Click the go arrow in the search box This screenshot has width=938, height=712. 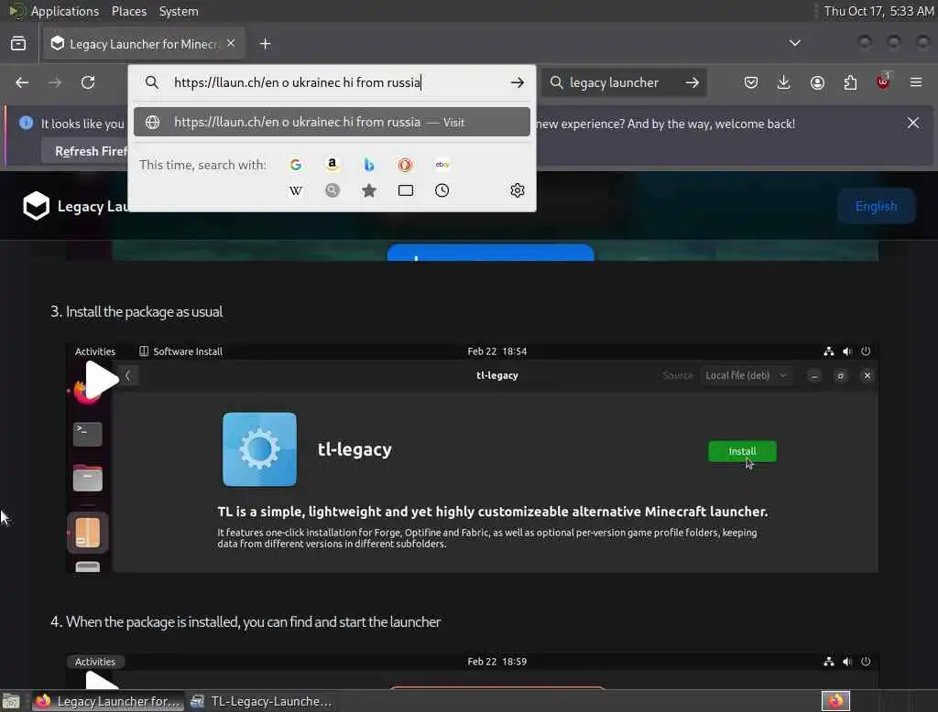click(x=693, y=82)
